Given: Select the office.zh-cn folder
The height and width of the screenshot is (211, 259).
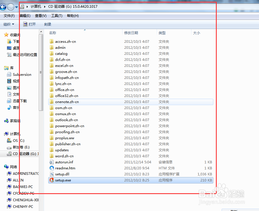Looking at the screenshot, I should pyautogui.click(x=131, y=90).
